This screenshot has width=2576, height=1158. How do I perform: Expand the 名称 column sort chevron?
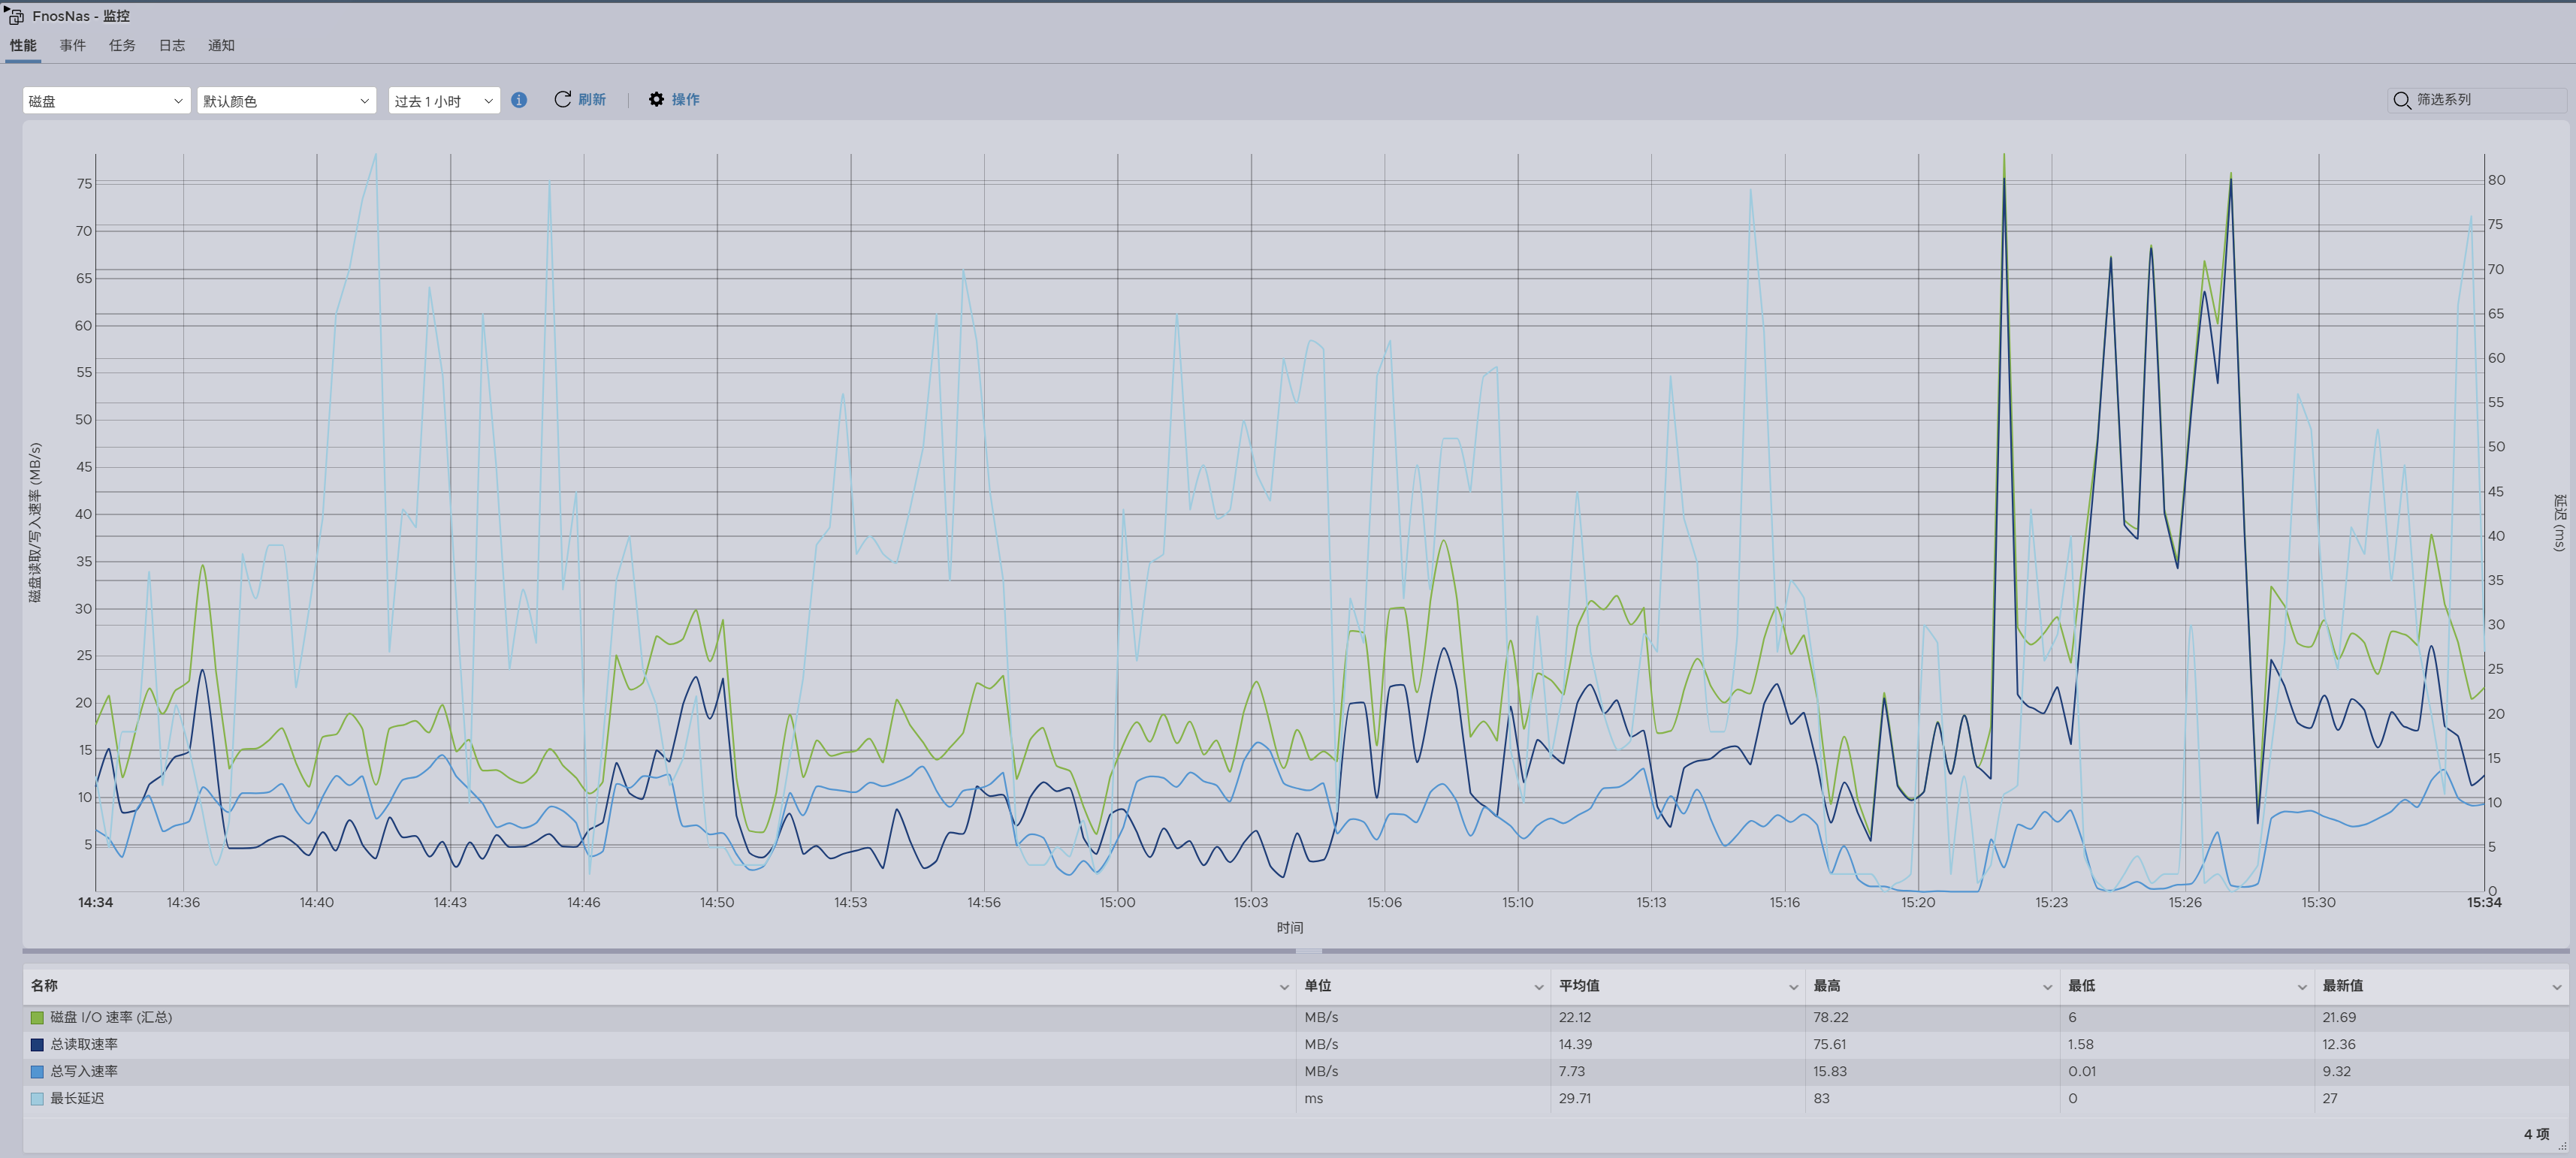pyautogui.click(x=1284, y=987)
